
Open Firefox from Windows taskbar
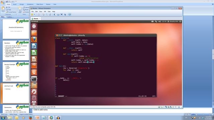pyautogui.click(x=30, y=118)
